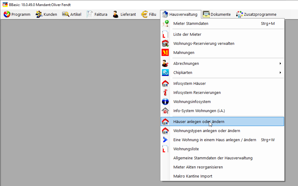The width and height of the screenshot is (298, 186).
Task: Open the Dokumente menu
Action: 217,14
